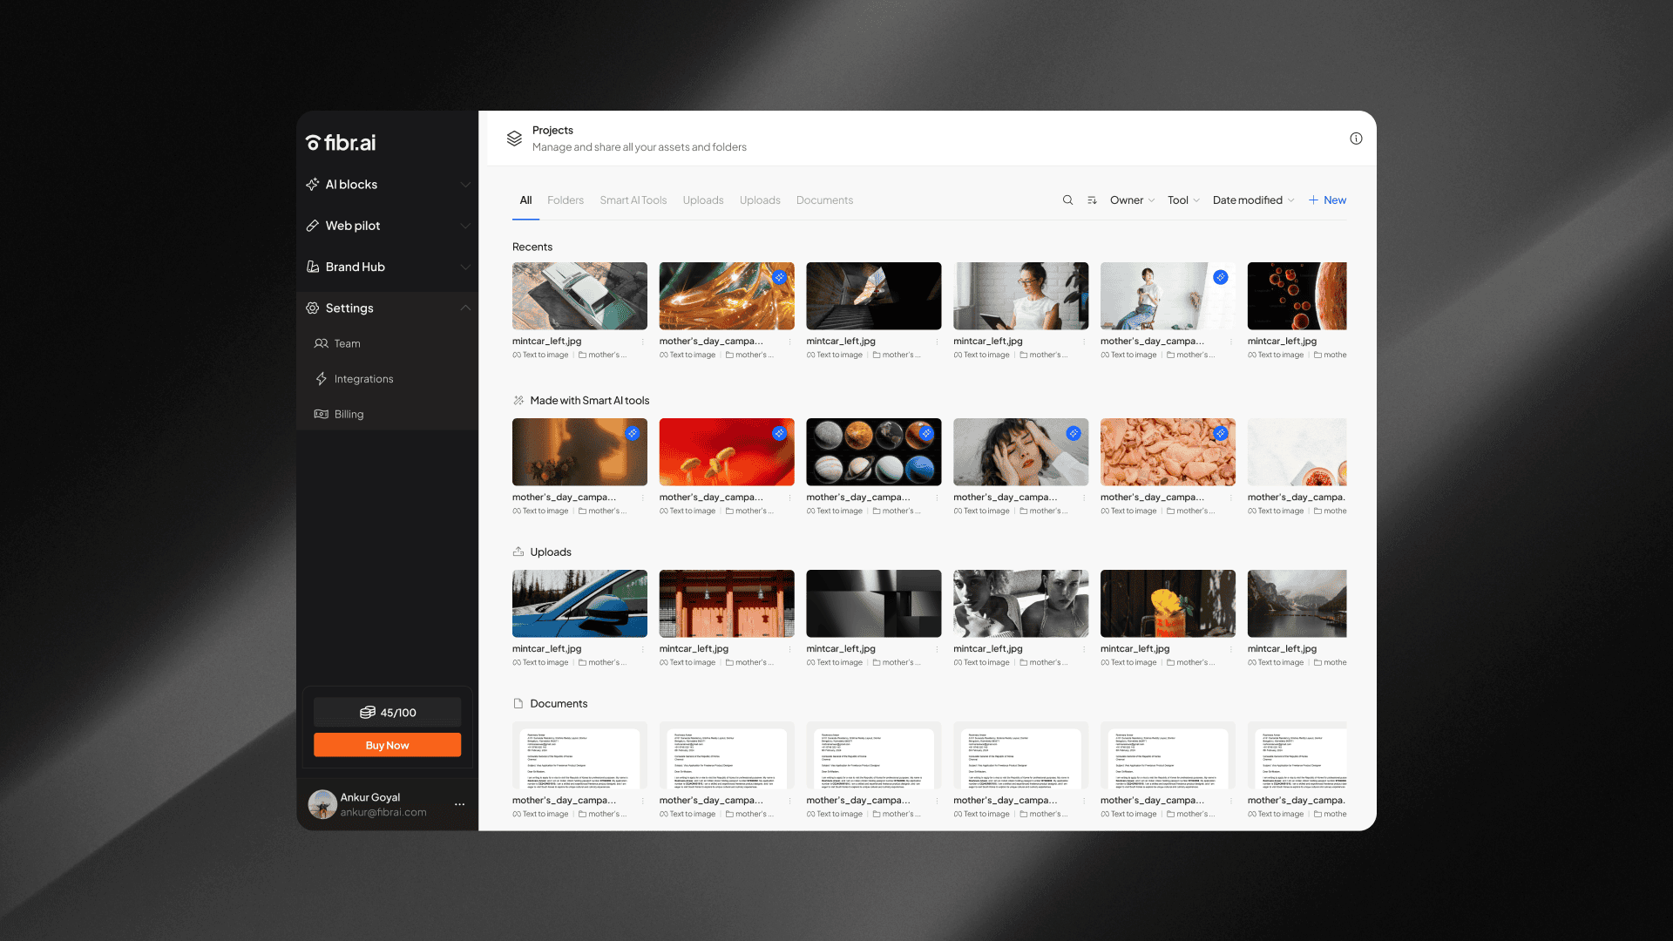Click the sort order icon
Image resolution: width=1673 pixels, height=941 pixels.
pyautogui.click(x=1092, y=200)
